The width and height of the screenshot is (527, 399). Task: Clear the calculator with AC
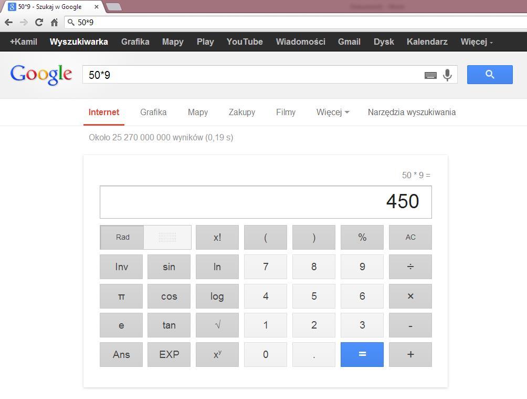pos(410,238)
